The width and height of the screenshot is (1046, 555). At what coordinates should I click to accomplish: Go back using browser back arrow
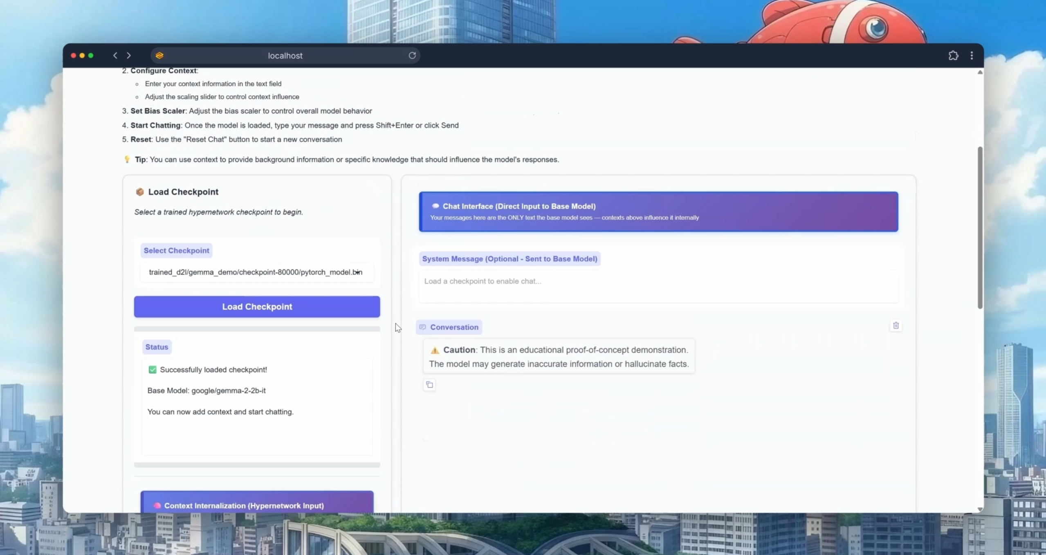click(x=115, y=55)
